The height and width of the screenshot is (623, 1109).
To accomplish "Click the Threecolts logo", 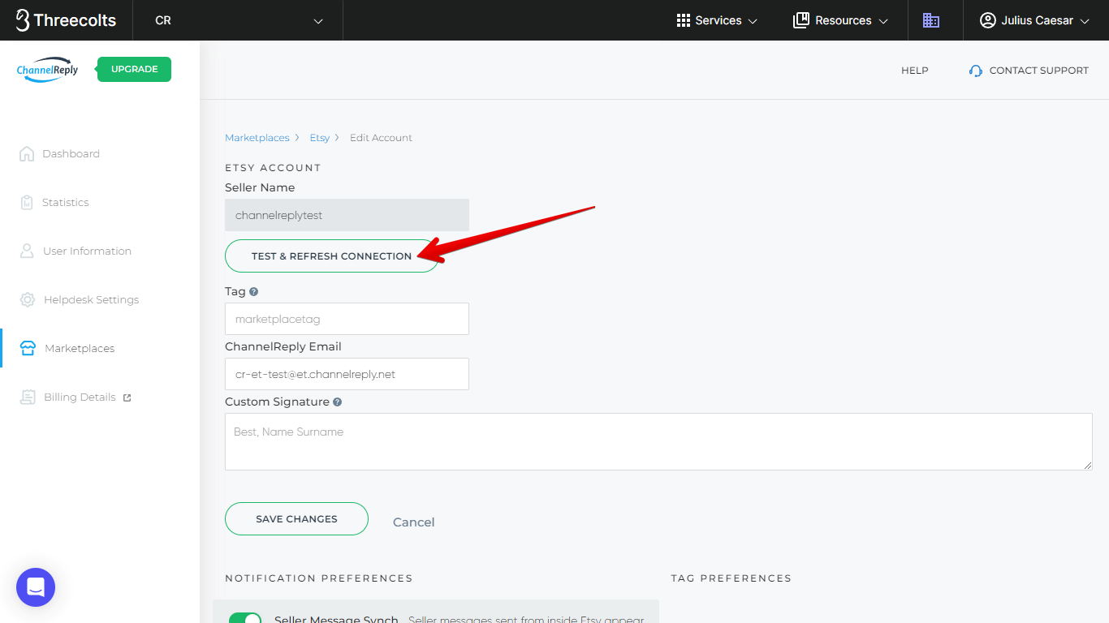I will point(66,20).
